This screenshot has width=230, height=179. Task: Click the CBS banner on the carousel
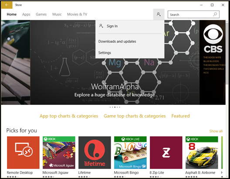click(x=213, y=62)
